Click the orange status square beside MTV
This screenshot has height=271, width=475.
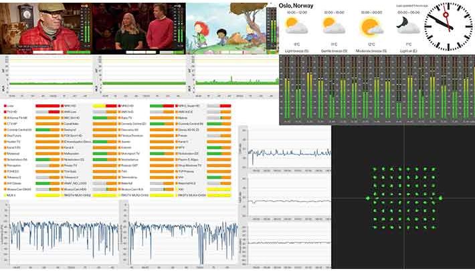point(177,147)
